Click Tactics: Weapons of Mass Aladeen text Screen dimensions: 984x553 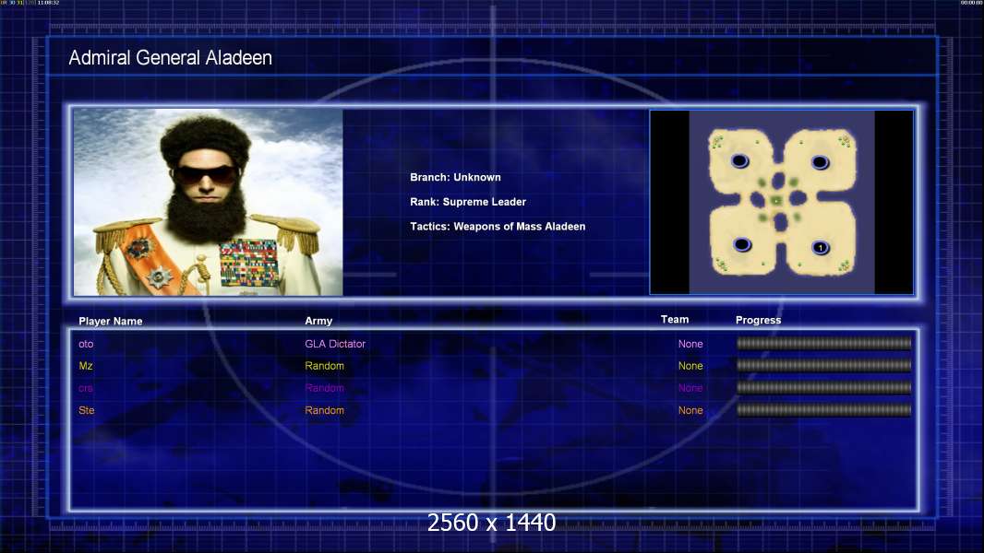[x=498, y=226]
